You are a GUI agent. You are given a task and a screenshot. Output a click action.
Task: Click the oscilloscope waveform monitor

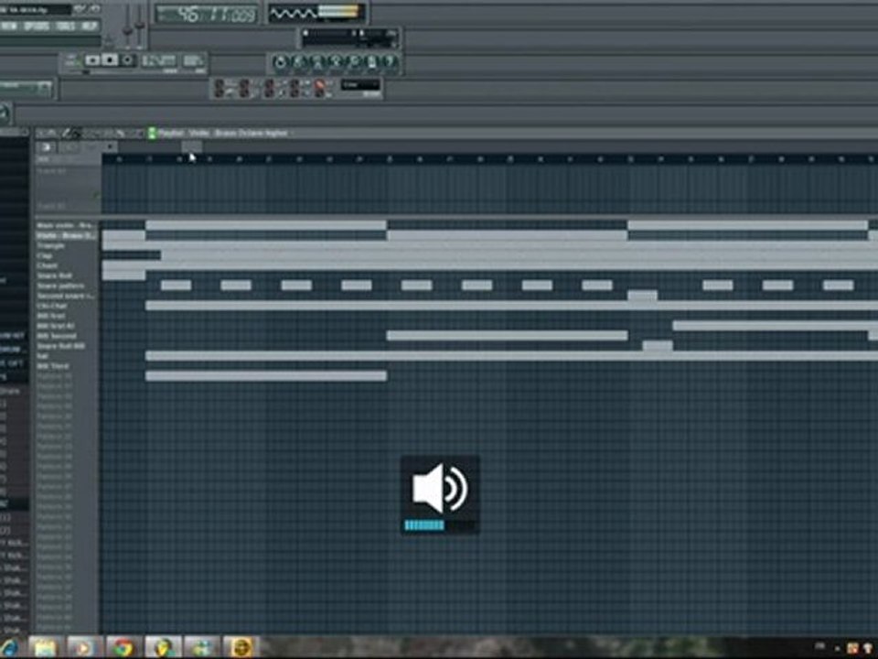point(294,12)
